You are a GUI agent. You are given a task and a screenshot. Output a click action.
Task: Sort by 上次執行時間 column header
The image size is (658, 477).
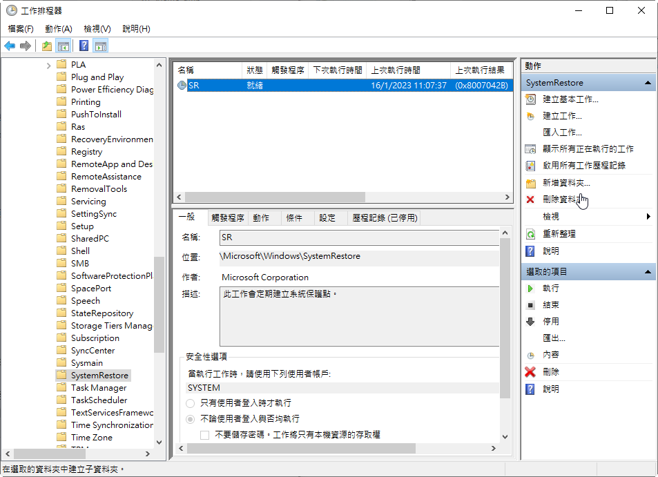pos(408,70)
